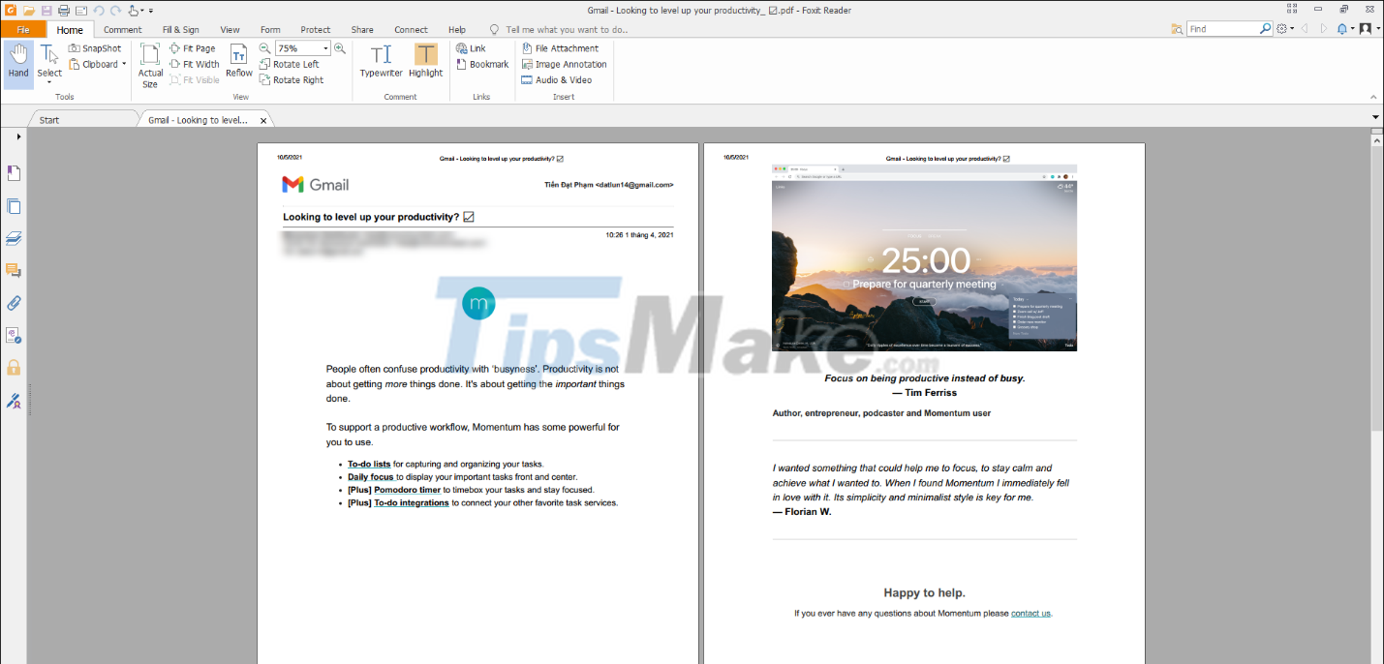Add an Image Annotation
Viewport: 1384px width, 664px height.
[564, 64]
